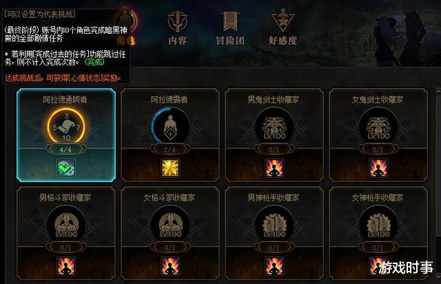The width and height of the screenshot is (441, 284).
Task: Click the 4/4 progress counter on 阿拉德通晓者
Action: [65, 150]
